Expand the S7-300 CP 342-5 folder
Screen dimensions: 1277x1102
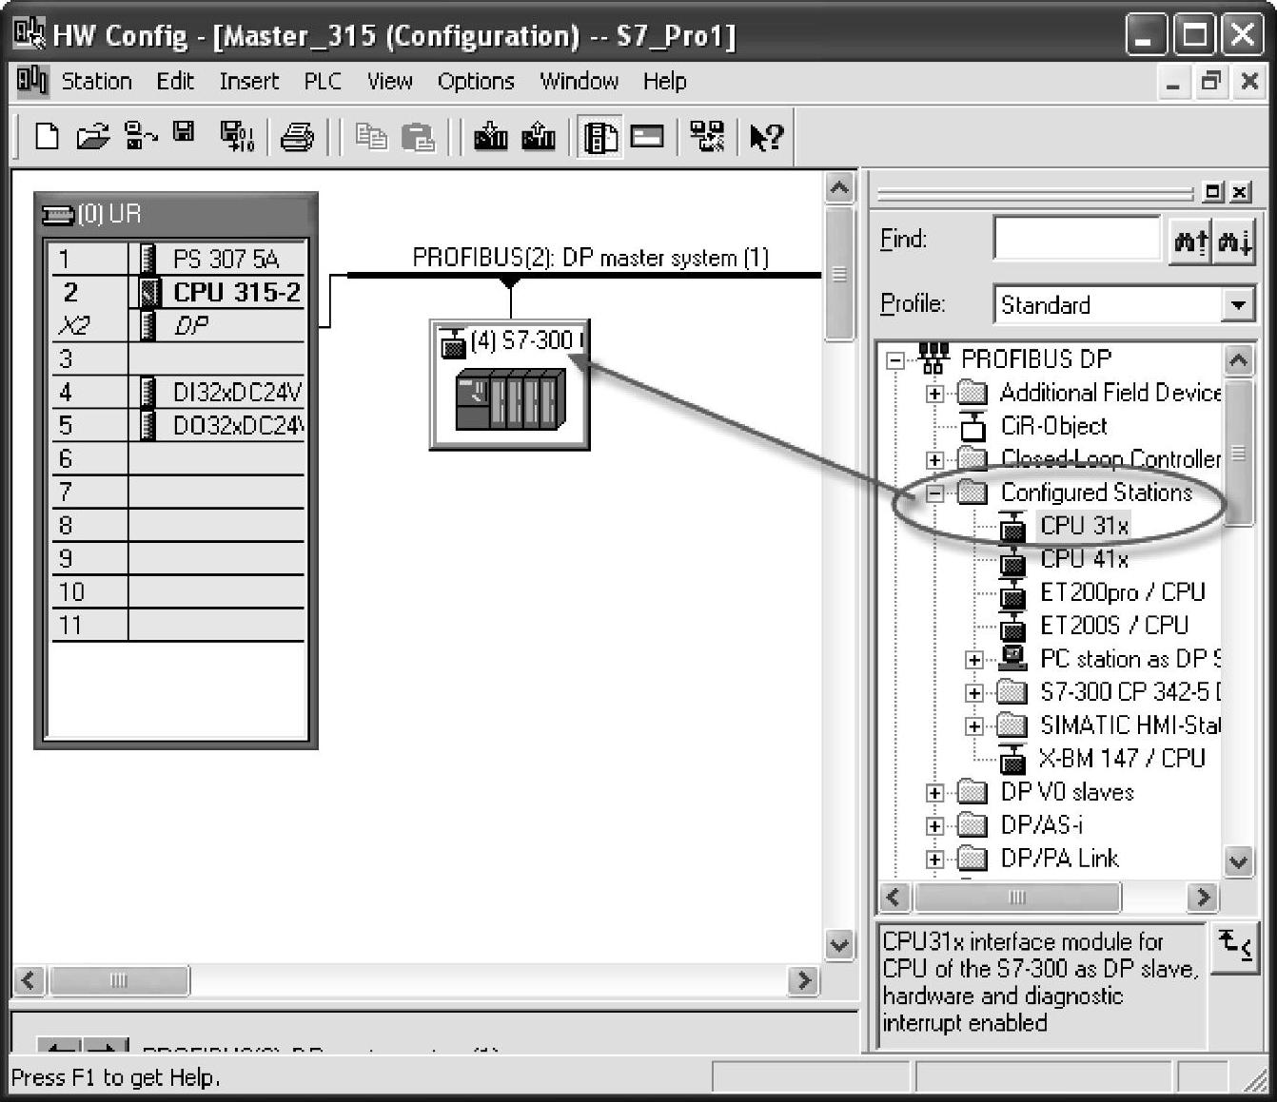(x=973, y=693)
